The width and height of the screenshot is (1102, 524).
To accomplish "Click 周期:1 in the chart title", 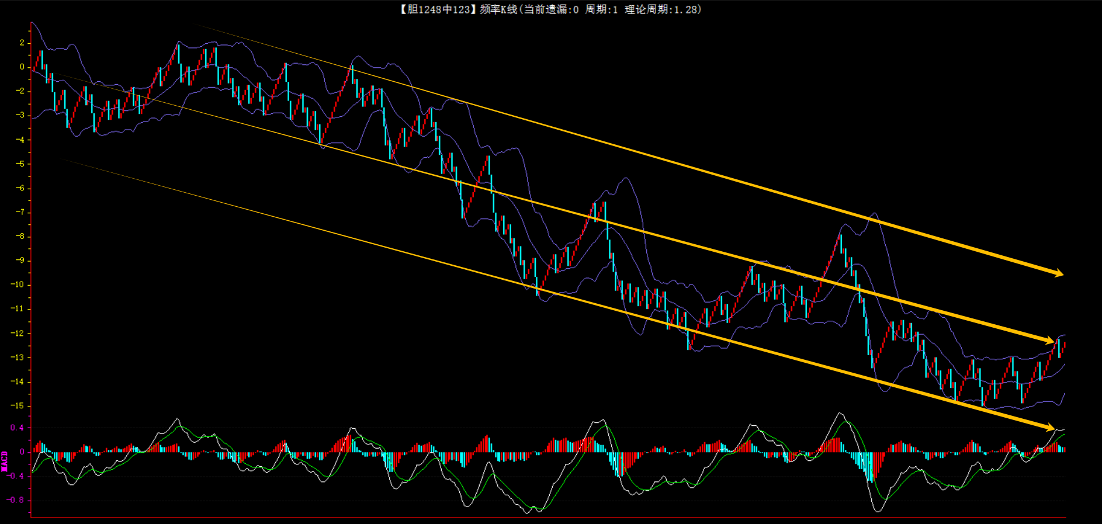I will (x=601, y=9).
